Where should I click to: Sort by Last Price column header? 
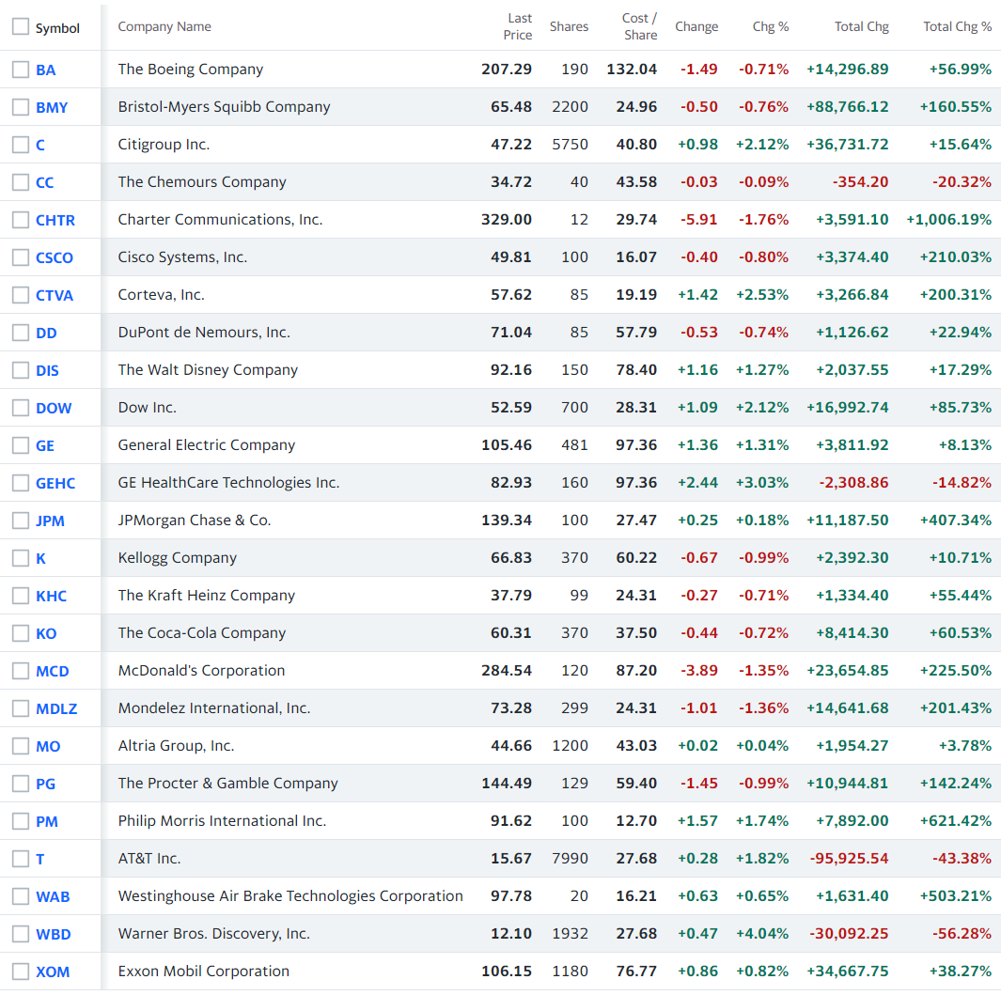point(518,26)
